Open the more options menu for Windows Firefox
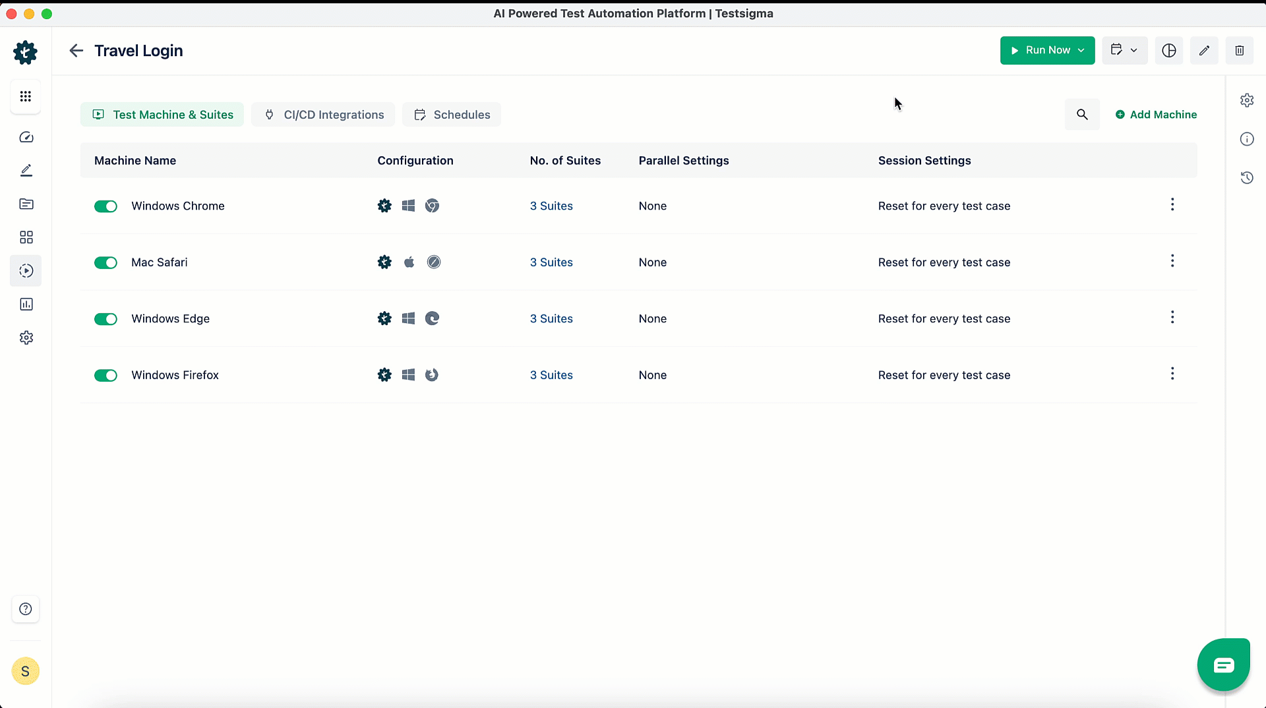The image size is (1266, 708). coord(1172,374)
